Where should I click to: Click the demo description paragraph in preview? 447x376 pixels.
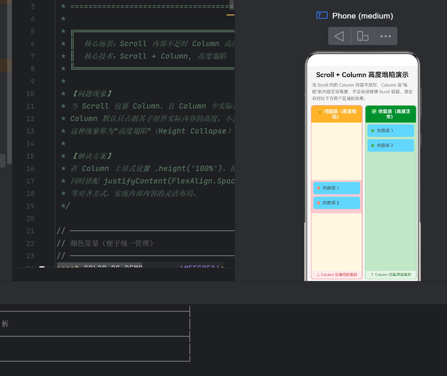click(x=362, y=92)
